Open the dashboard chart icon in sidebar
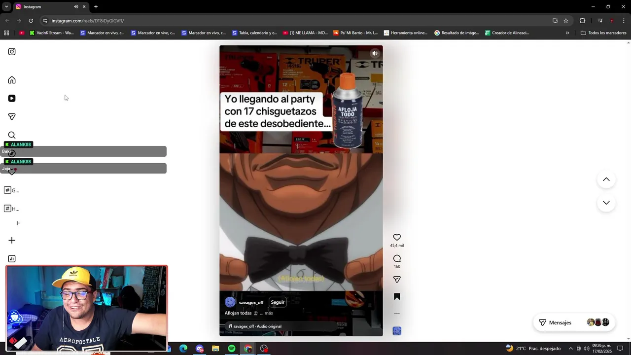 pos(12,258)
